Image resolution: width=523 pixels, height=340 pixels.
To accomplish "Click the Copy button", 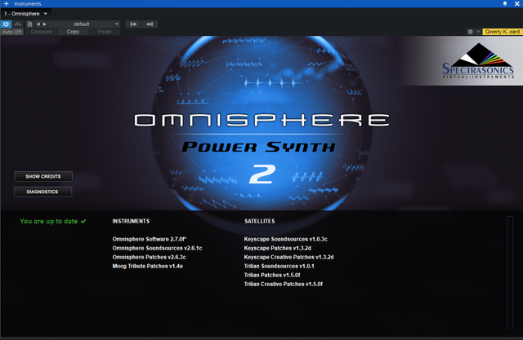I will [73, 32].
